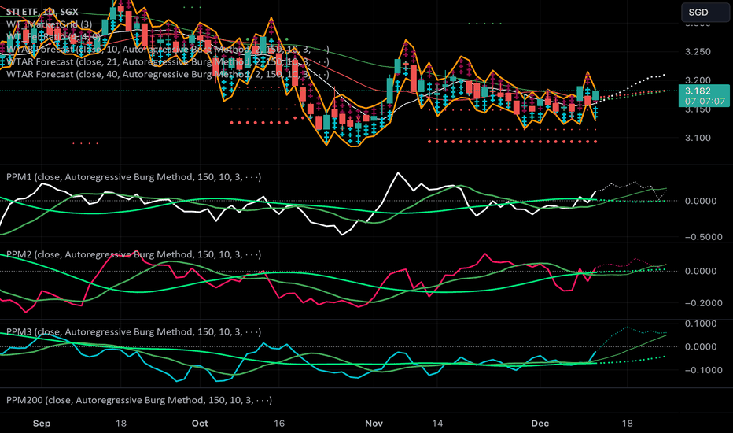Select WTAR Forecast (close, 21) indicator legend
Screen dimensions: 733x433
click(168, 61)
